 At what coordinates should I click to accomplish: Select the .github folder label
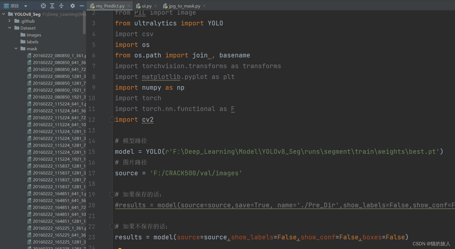click(x=28, y=21)
